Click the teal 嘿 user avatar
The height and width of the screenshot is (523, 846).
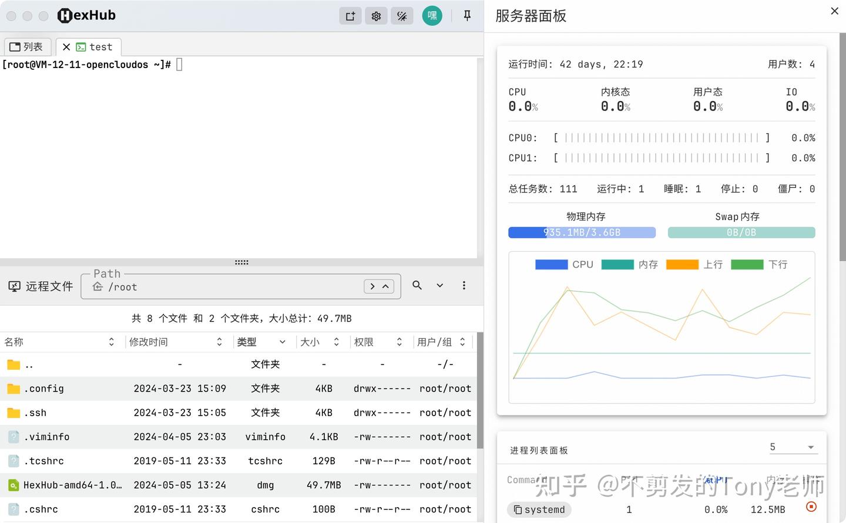coord(432,16)
